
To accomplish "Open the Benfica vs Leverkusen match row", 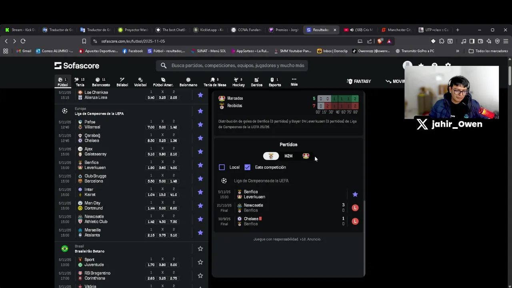I will [x=288, y=194].
